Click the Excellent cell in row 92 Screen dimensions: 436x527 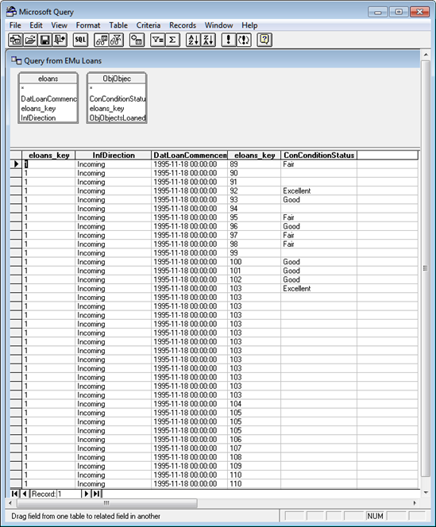pyautogui.click(x=319, y=191)
